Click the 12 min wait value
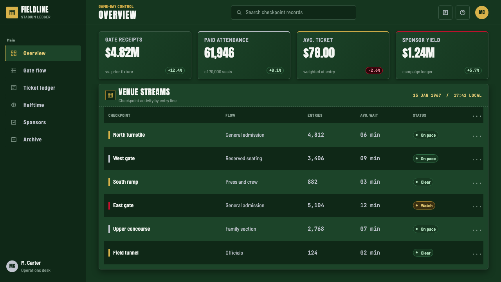Viewport: 501px width, 282px height. (370, 205)
